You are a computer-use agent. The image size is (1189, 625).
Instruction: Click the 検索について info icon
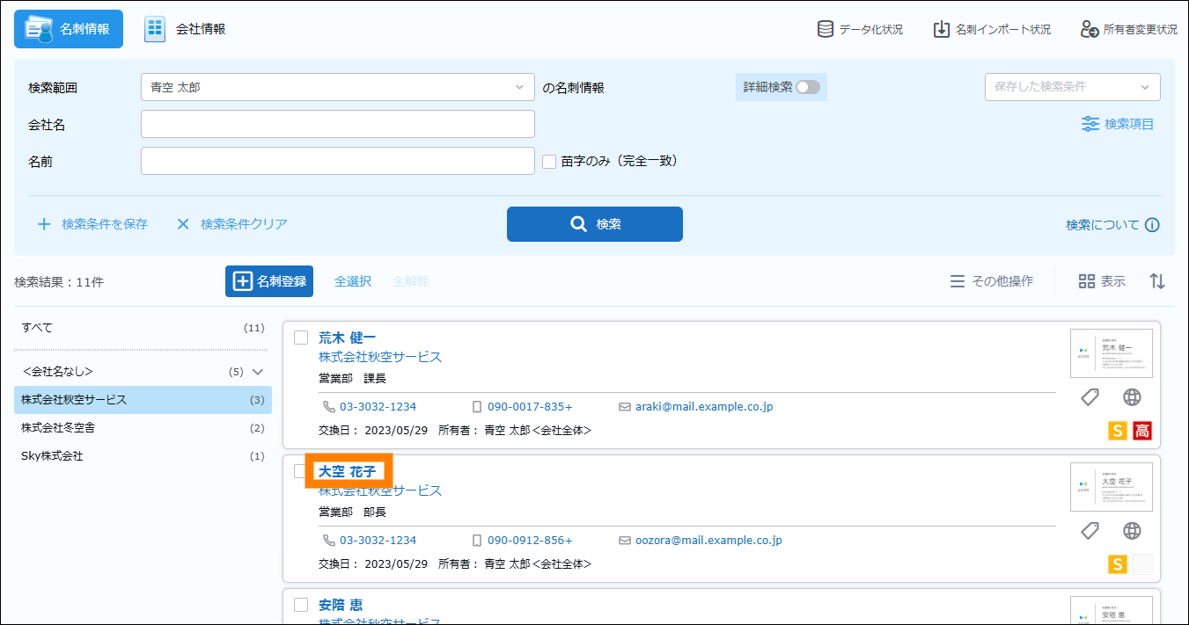1152,225
